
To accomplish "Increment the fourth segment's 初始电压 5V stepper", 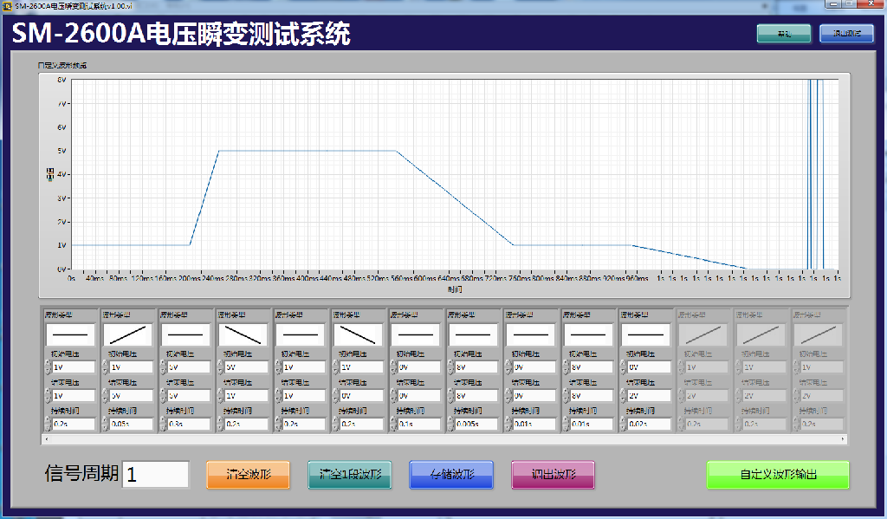I will pos(221,364).
